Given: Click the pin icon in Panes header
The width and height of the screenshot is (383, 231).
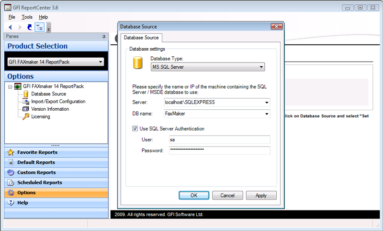Looking at the screenshot, I should tap(104, 37).
